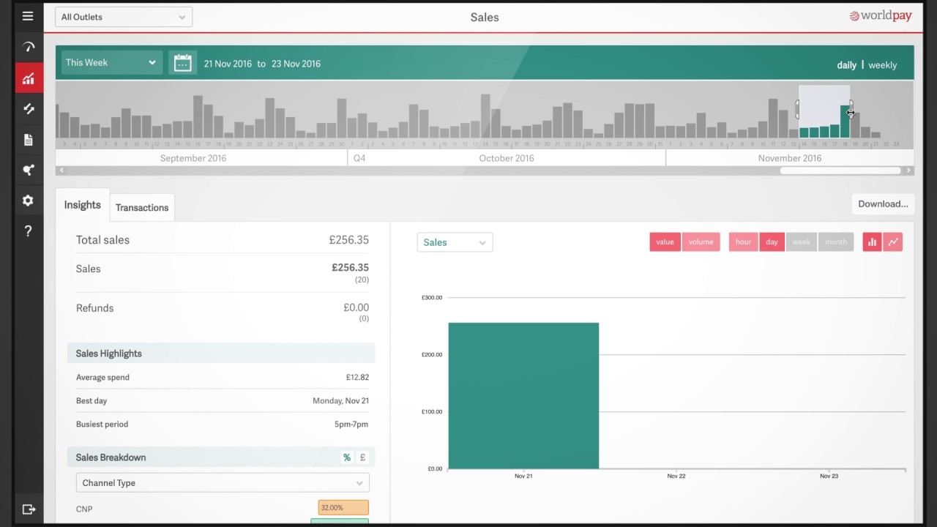Expand the Channel Type dropdown

tap(223, 482)
